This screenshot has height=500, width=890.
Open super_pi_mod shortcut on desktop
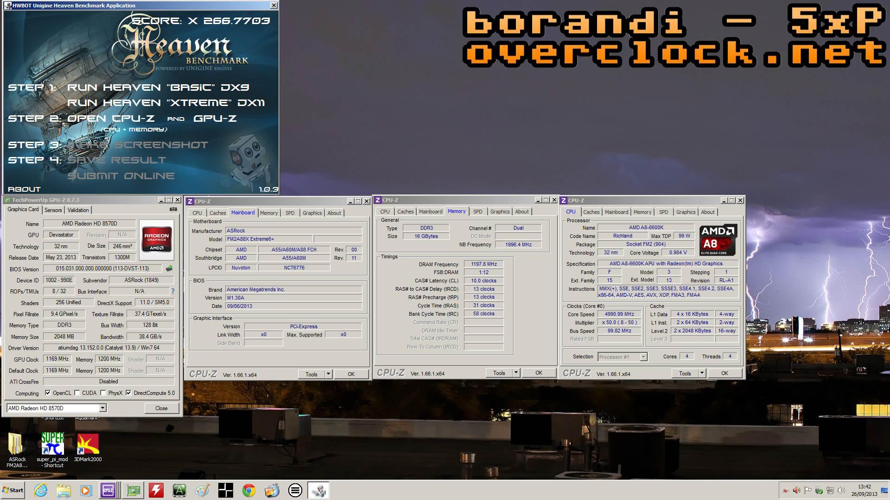tap(52, 450)
